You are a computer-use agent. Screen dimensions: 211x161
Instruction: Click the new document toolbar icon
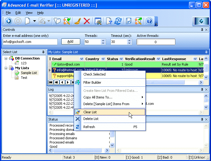click(28, 21)
